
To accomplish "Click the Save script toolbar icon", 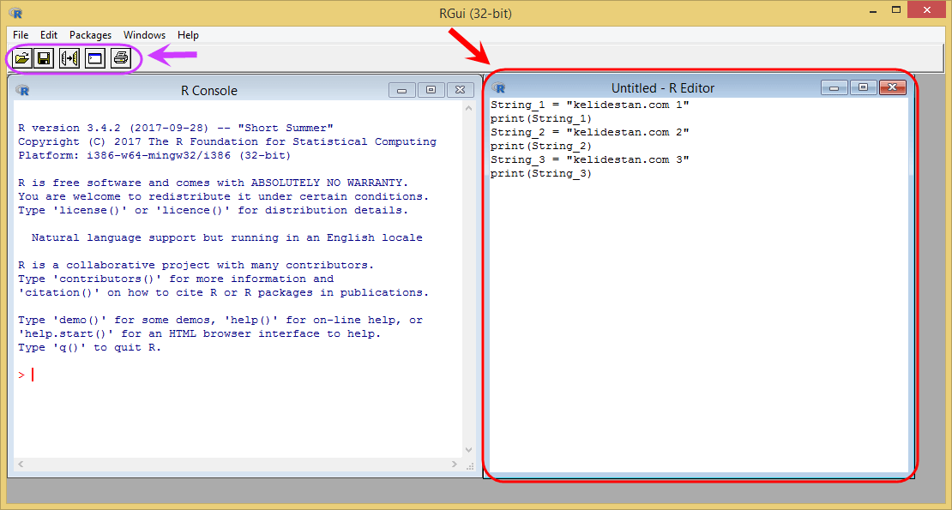I will pos(44,58).
